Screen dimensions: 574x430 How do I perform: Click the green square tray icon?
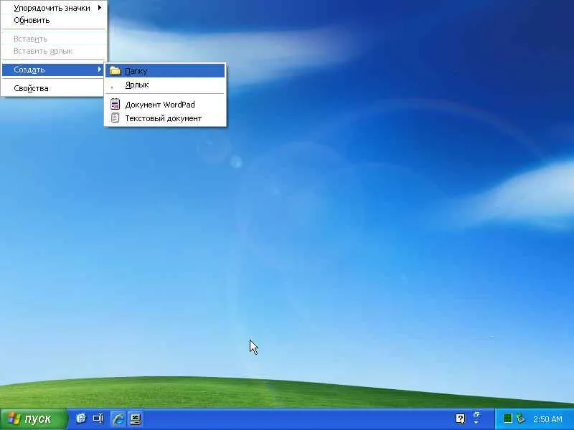508,419
